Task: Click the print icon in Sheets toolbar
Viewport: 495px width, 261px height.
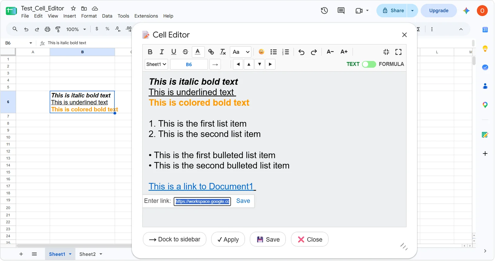Action: [x=47, y=29]
